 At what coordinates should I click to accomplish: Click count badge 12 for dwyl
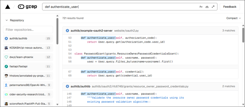click(x=48, y=57)
